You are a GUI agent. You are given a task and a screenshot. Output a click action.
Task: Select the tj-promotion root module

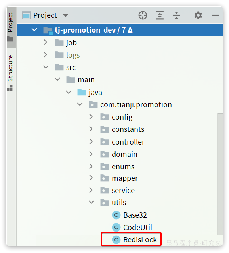point(120,30)
